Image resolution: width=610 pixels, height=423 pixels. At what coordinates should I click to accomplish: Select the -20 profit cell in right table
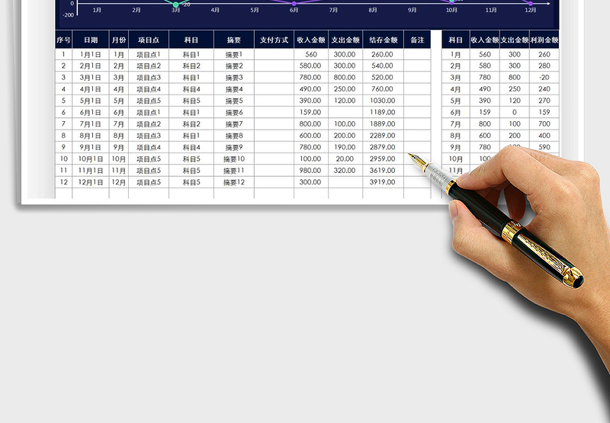pos(544,78)
